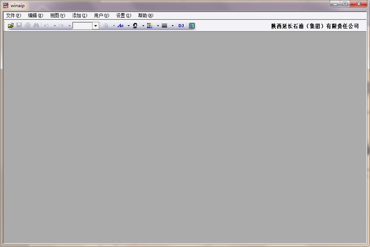Open the 用户(U) menu

coord(101,15)
